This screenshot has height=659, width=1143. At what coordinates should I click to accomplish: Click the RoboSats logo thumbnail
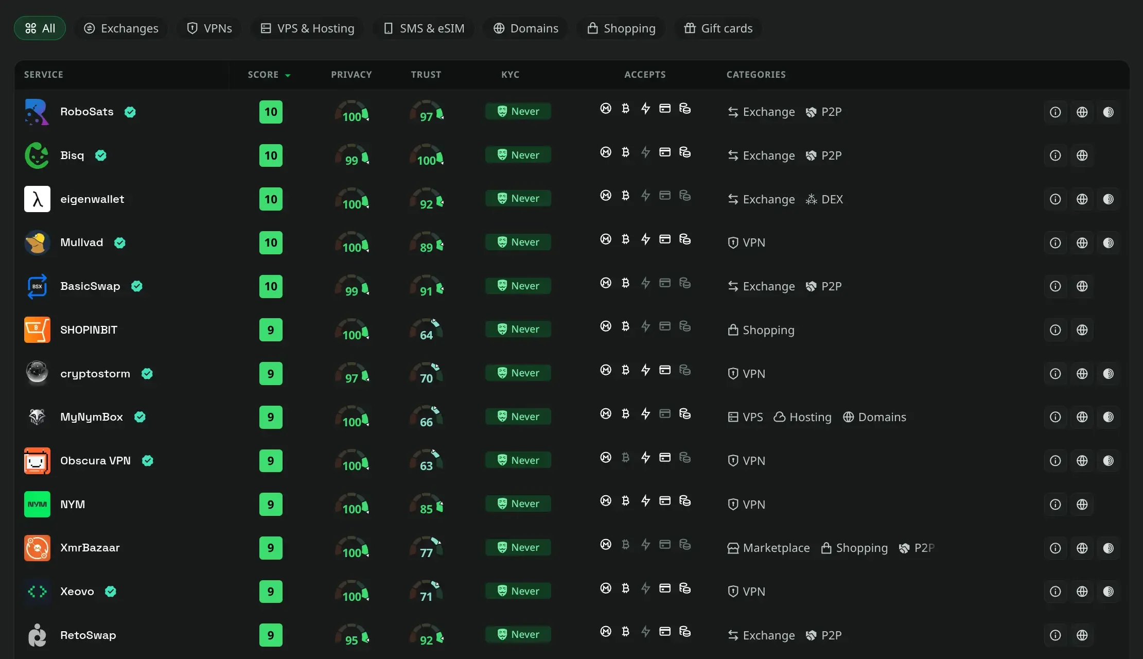37,112
